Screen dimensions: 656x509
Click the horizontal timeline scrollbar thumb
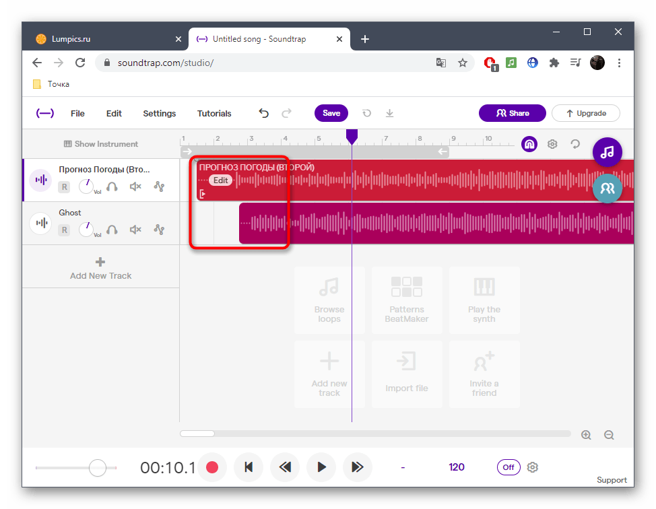(x=197, y=434)
